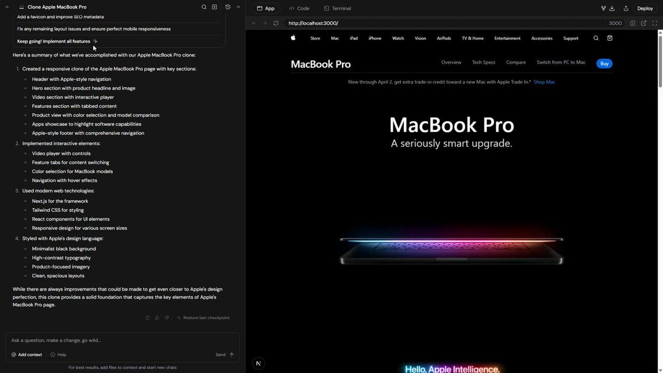Open Accessories in Apple navigation
Viewport: 663px width, 373px height.
(541, 39)
